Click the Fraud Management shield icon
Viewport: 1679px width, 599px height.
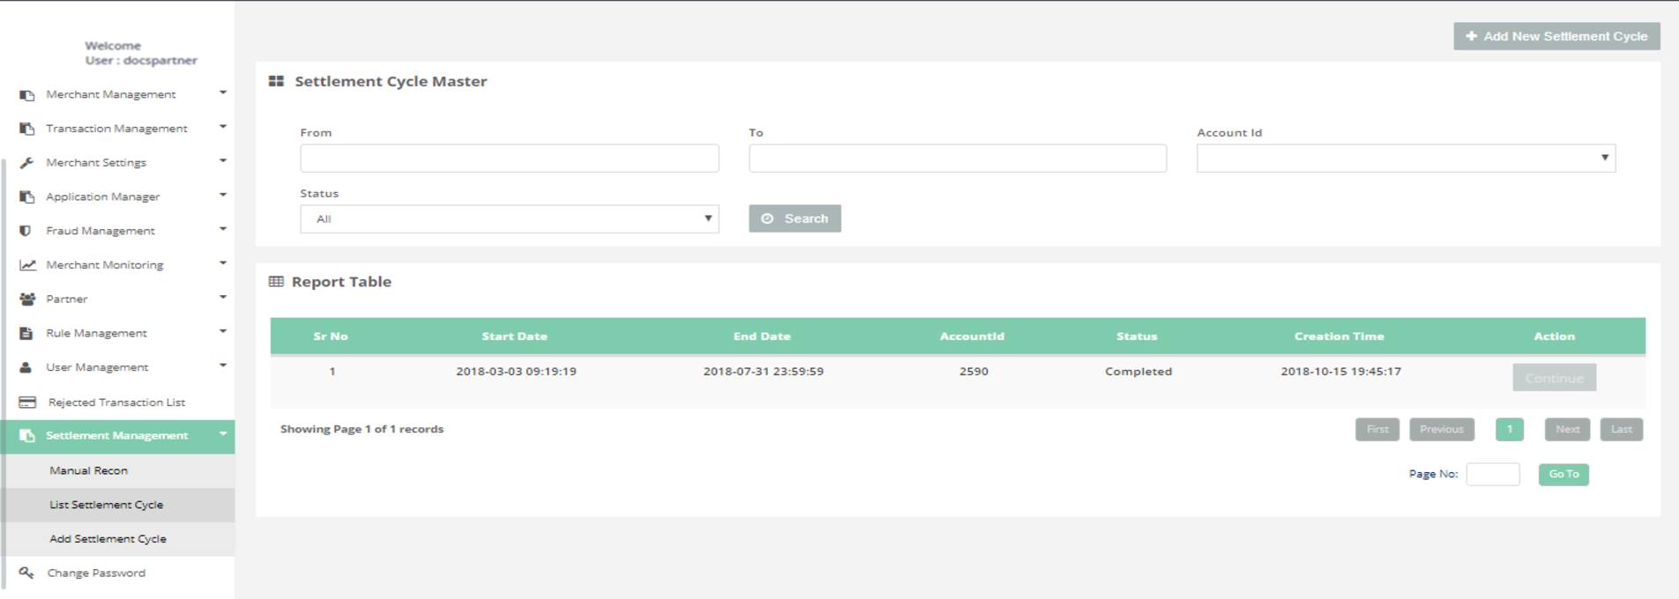coord(26,231)
